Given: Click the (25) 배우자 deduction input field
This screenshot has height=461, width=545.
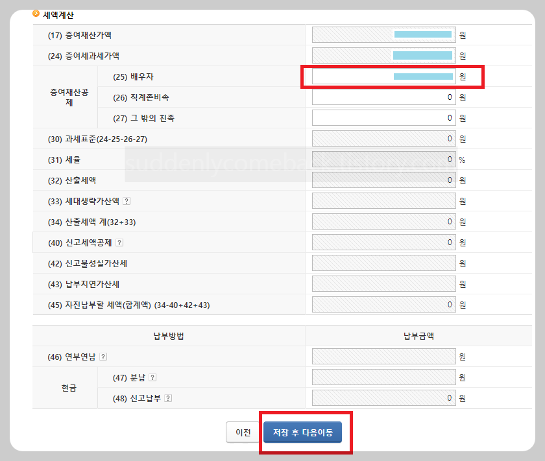Looking at the screenshot, I should [383, 77].
